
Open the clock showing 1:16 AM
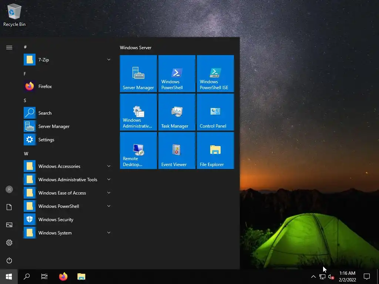(347, 277)
